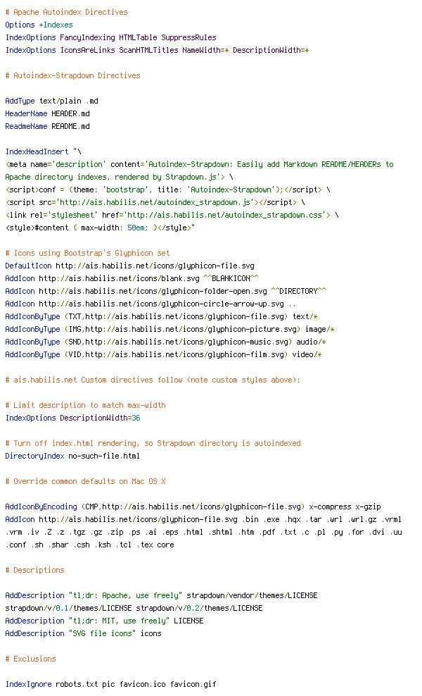Click AddDescription "tl;dr: MIT, use freely" line
The image size is (422, 696).
pyautogui.click(x=105, y=621)
